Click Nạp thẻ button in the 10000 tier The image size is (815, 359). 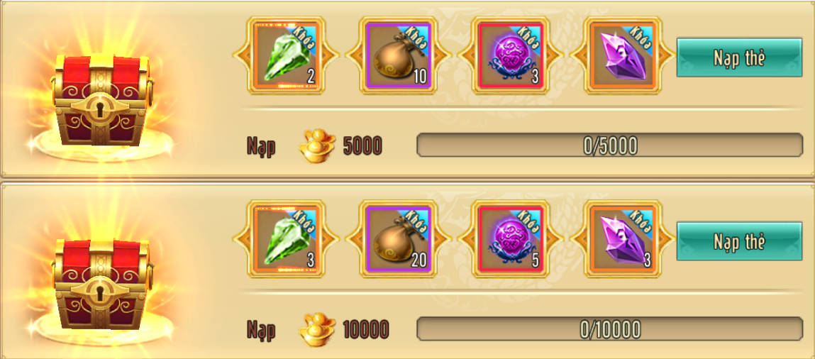tap(738, 242)
